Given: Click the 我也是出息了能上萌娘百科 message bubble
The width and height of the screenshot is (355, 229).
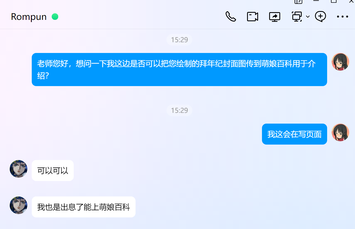Looking at the screenshot, I should click(x=84, y=207).
